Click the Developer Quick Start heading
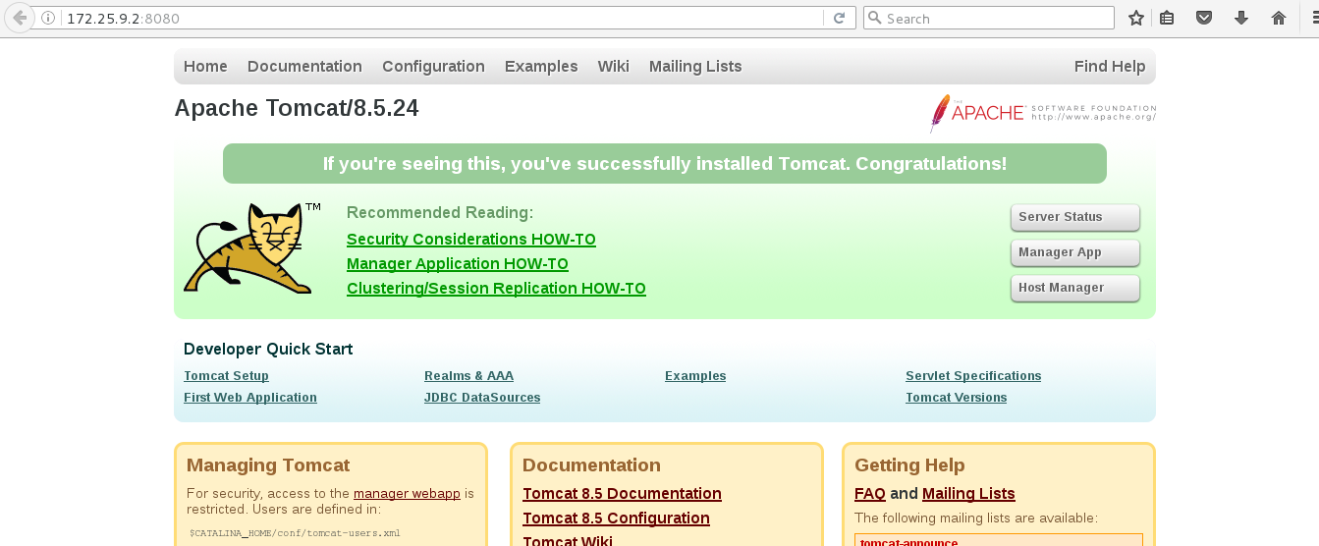Screen dimensions: 1319x546 (268, 349)
